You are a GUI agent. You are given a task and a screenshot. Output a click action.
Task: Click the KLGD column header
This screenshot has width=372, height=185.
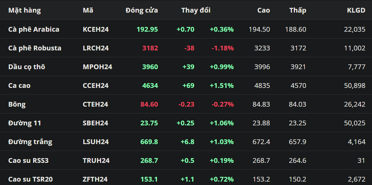pyautogui.click(x=356, y=10)
